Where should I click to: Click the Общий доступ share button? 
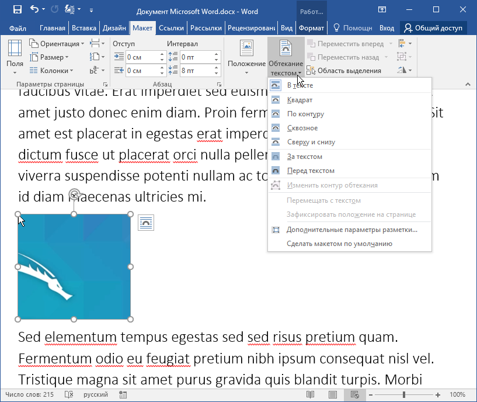coord(433,28)
